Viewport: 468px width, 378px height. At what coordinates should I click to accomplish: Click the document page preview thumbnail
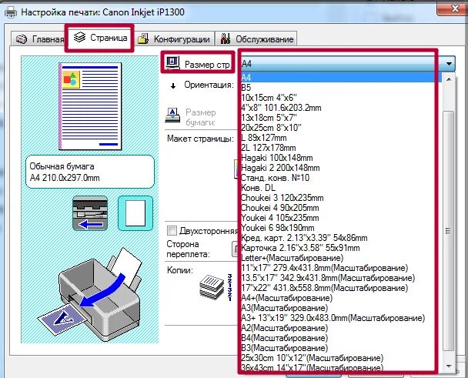pyautogui.click(x=90, y=106)
